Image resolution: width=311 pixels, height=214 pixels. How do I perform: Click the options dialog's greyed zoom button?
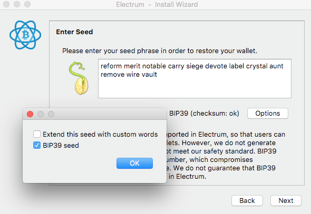click(x=51, y=114)
